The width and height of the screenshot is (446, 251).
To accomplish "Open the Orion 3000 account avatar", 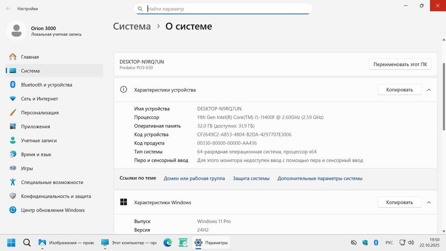I will [x=17, y=31].
